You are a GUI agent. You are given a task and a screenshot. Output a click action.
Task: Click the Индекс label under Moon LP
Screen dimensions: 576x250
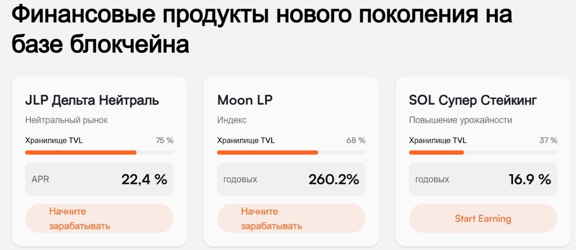(232, 120)
